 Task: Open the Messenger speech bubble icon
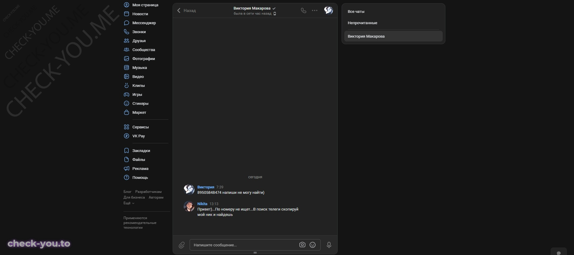127,23
